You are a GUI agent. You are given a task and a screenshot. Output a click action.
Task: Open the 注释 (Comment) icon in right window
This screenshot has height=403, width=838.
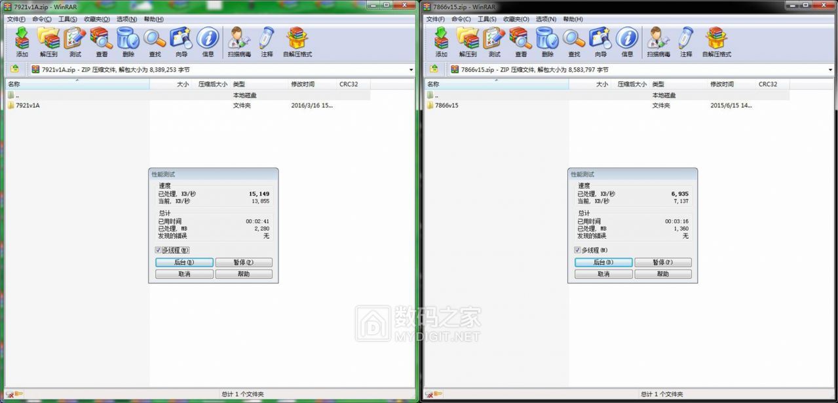point(686,41)
